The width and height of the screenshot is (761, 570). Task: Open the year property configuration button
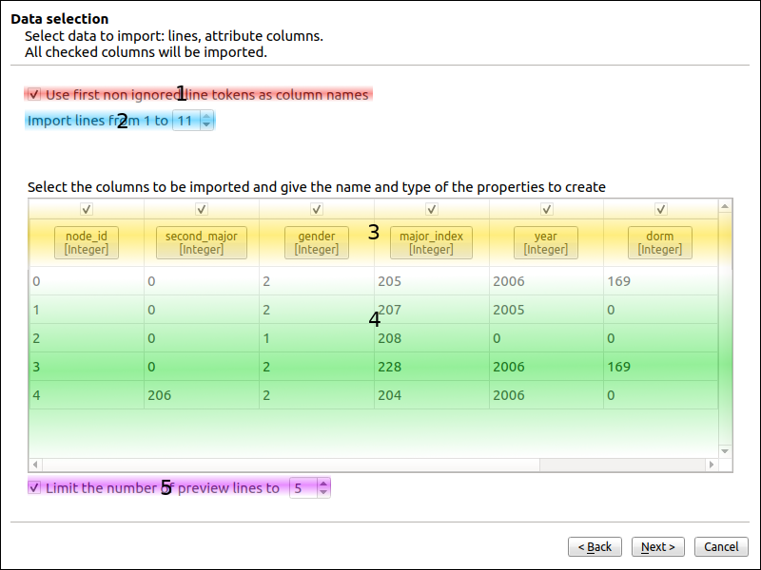(546, 242)
